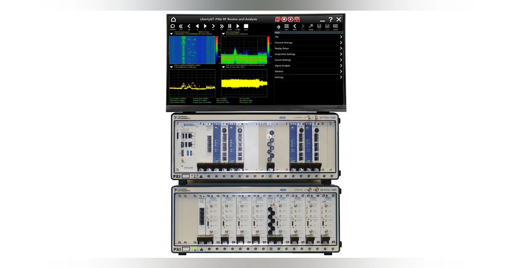Click the red file-case icon in title bar

pyautogui.click(x=297, y=19)
